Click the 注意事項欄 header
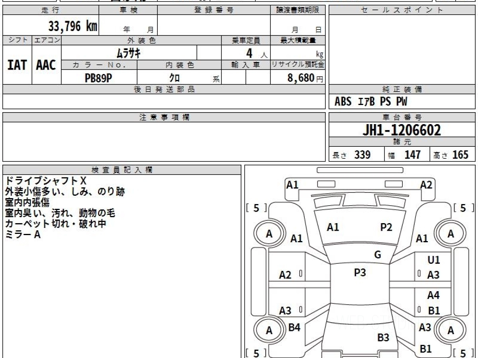 [x=164, y=117]
